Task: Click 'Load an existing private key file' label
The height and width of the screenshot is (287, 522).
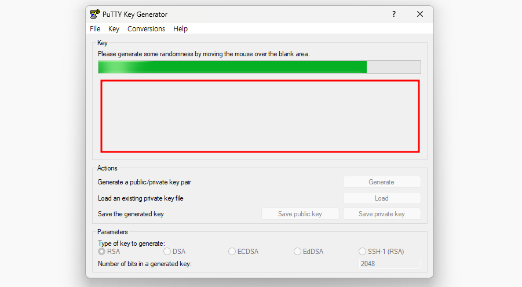Action: tap(140, 198)
